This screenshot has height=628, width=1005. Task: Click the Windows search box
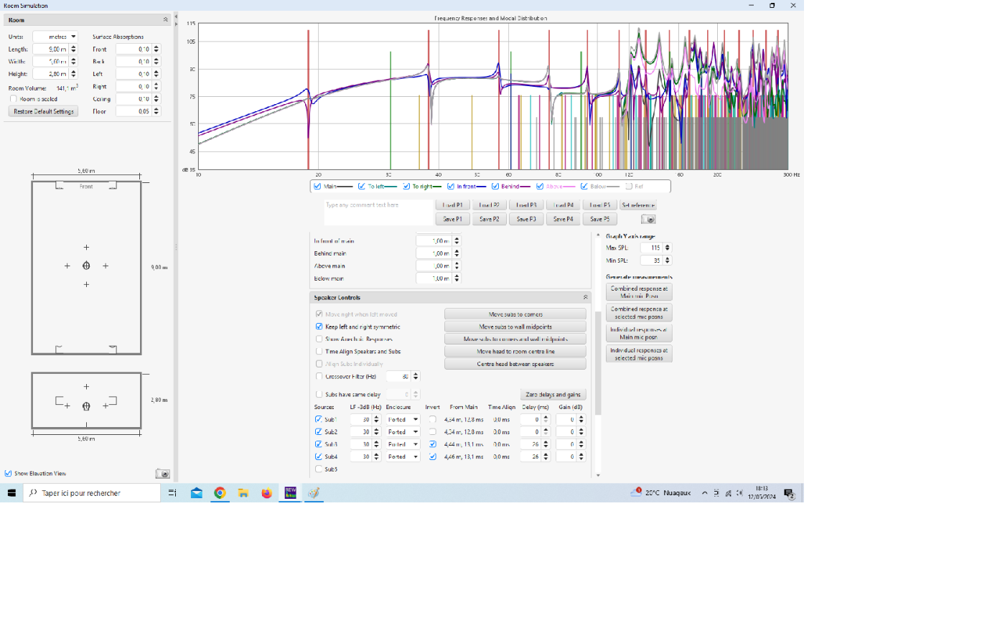coord(92,493)
